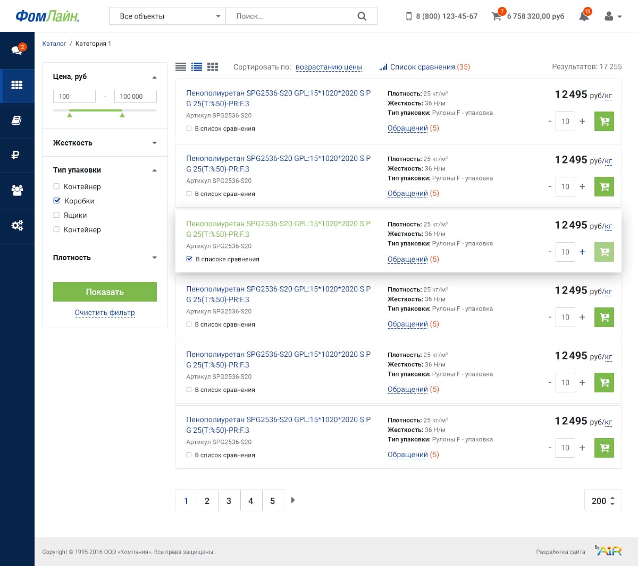This screenshot has height=566, width=638.
Task: Click the Очистить фильтр link
Action: pyautogui.click(x=105, y=313)
